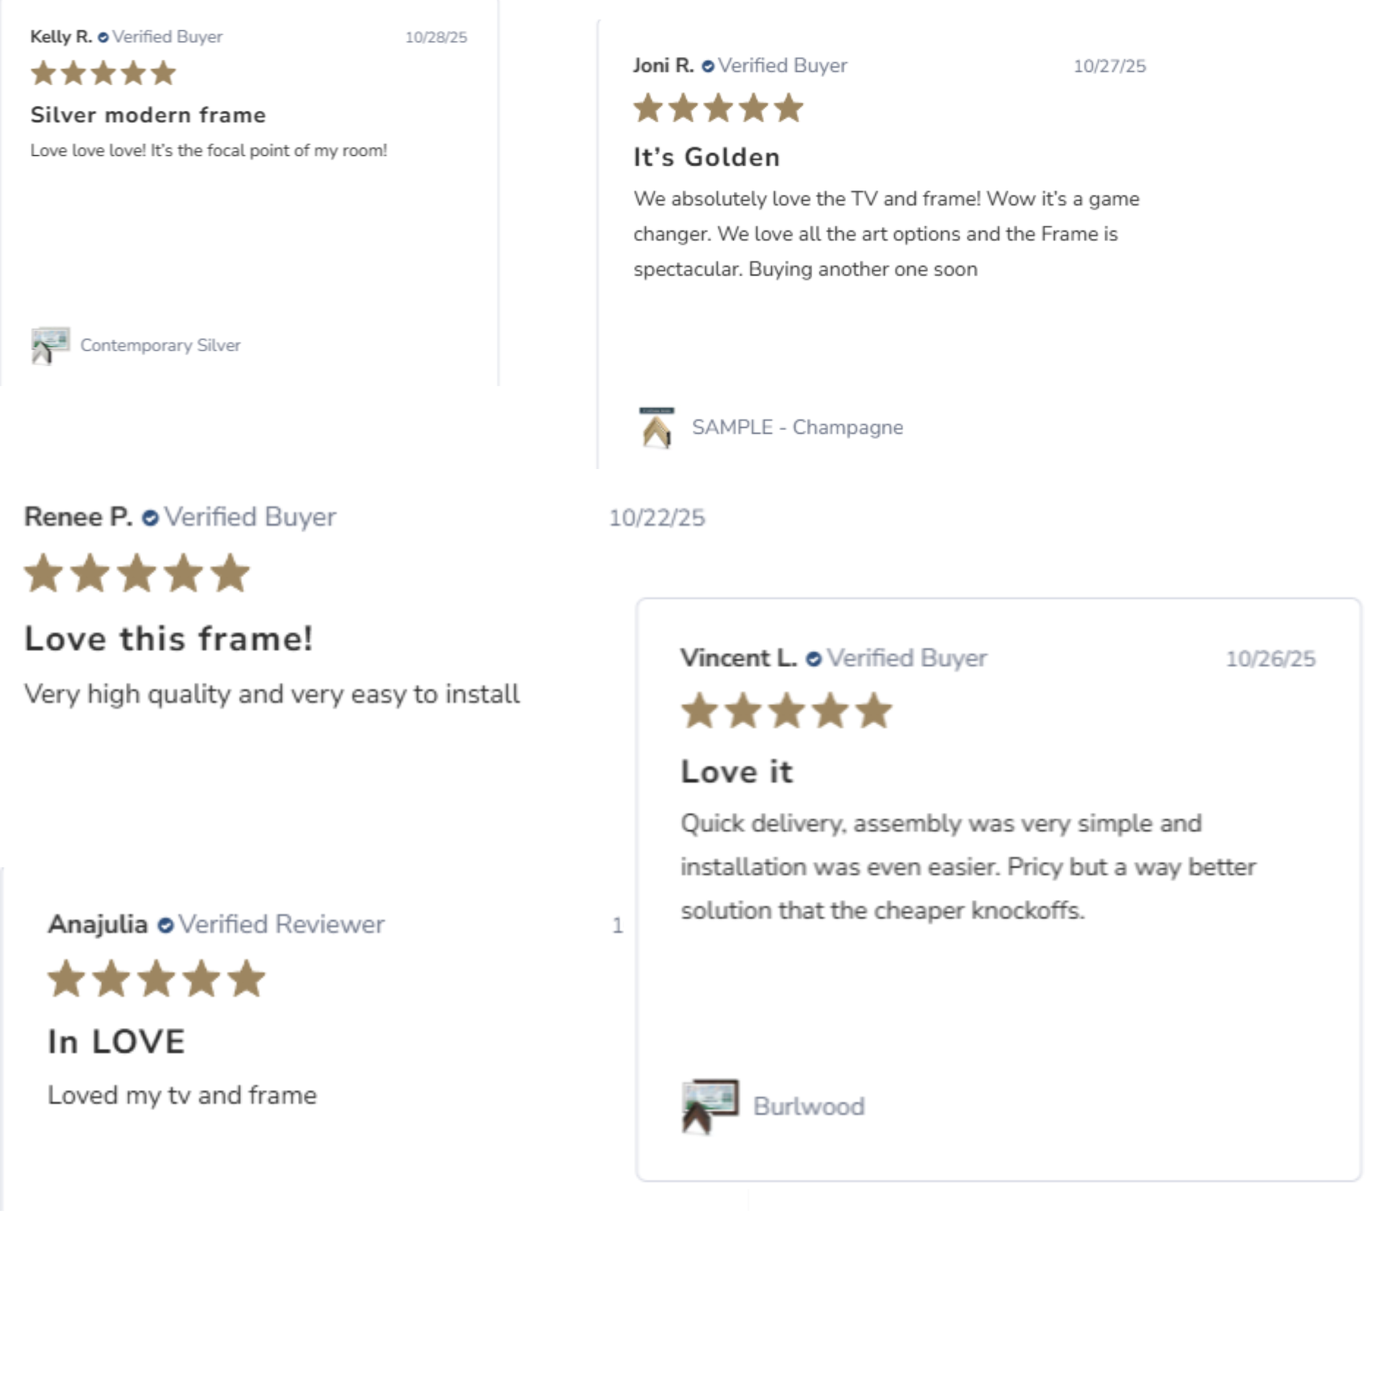Click the reviewer name Renee P.

[x=78, y=517]
